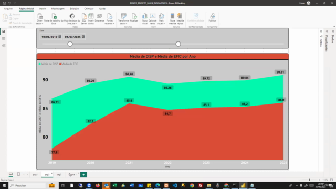Select the chart title Média de DISP e Média de EFIC
336x189 pixels.
(x=163, y=56)
